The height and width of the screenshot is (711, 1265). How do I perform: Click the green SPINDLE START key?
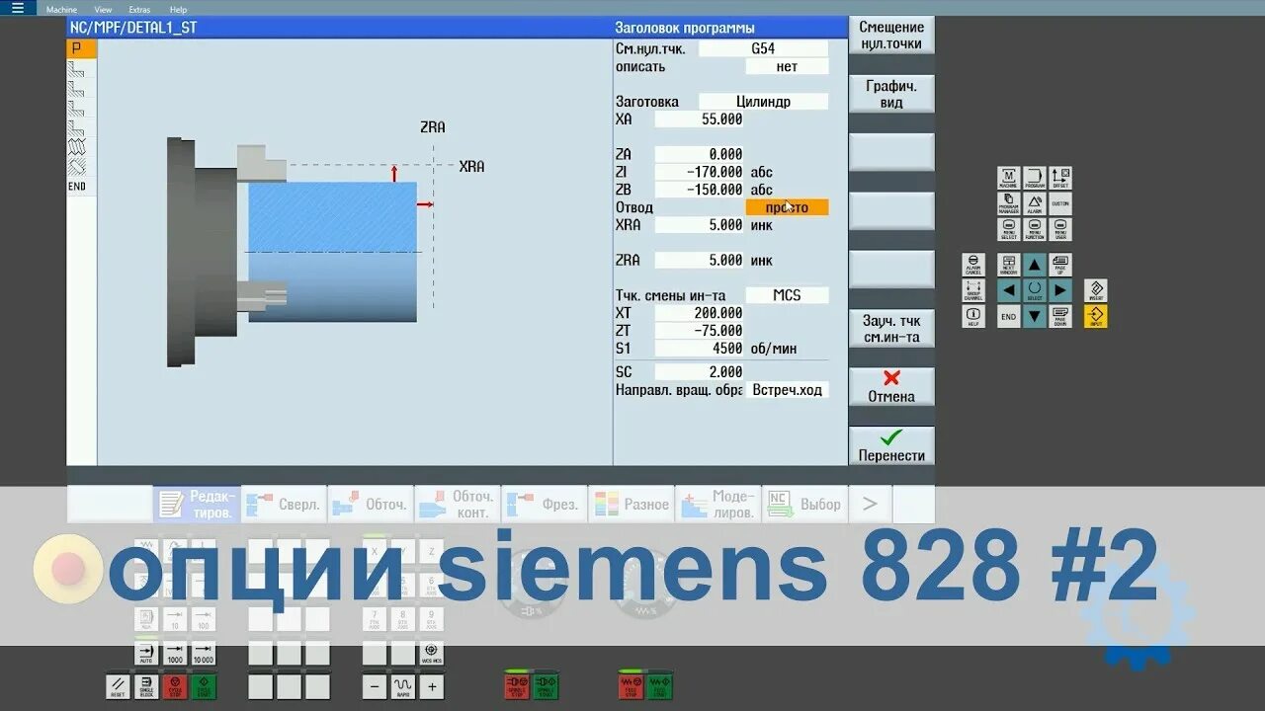click(546, 684)
